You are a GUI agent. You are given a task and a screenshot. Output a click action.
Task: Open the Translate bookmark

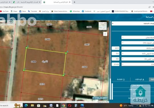33,11
